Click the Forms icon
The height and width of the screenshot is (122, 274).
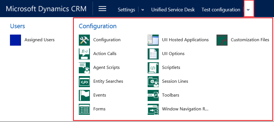pos(84,109)
